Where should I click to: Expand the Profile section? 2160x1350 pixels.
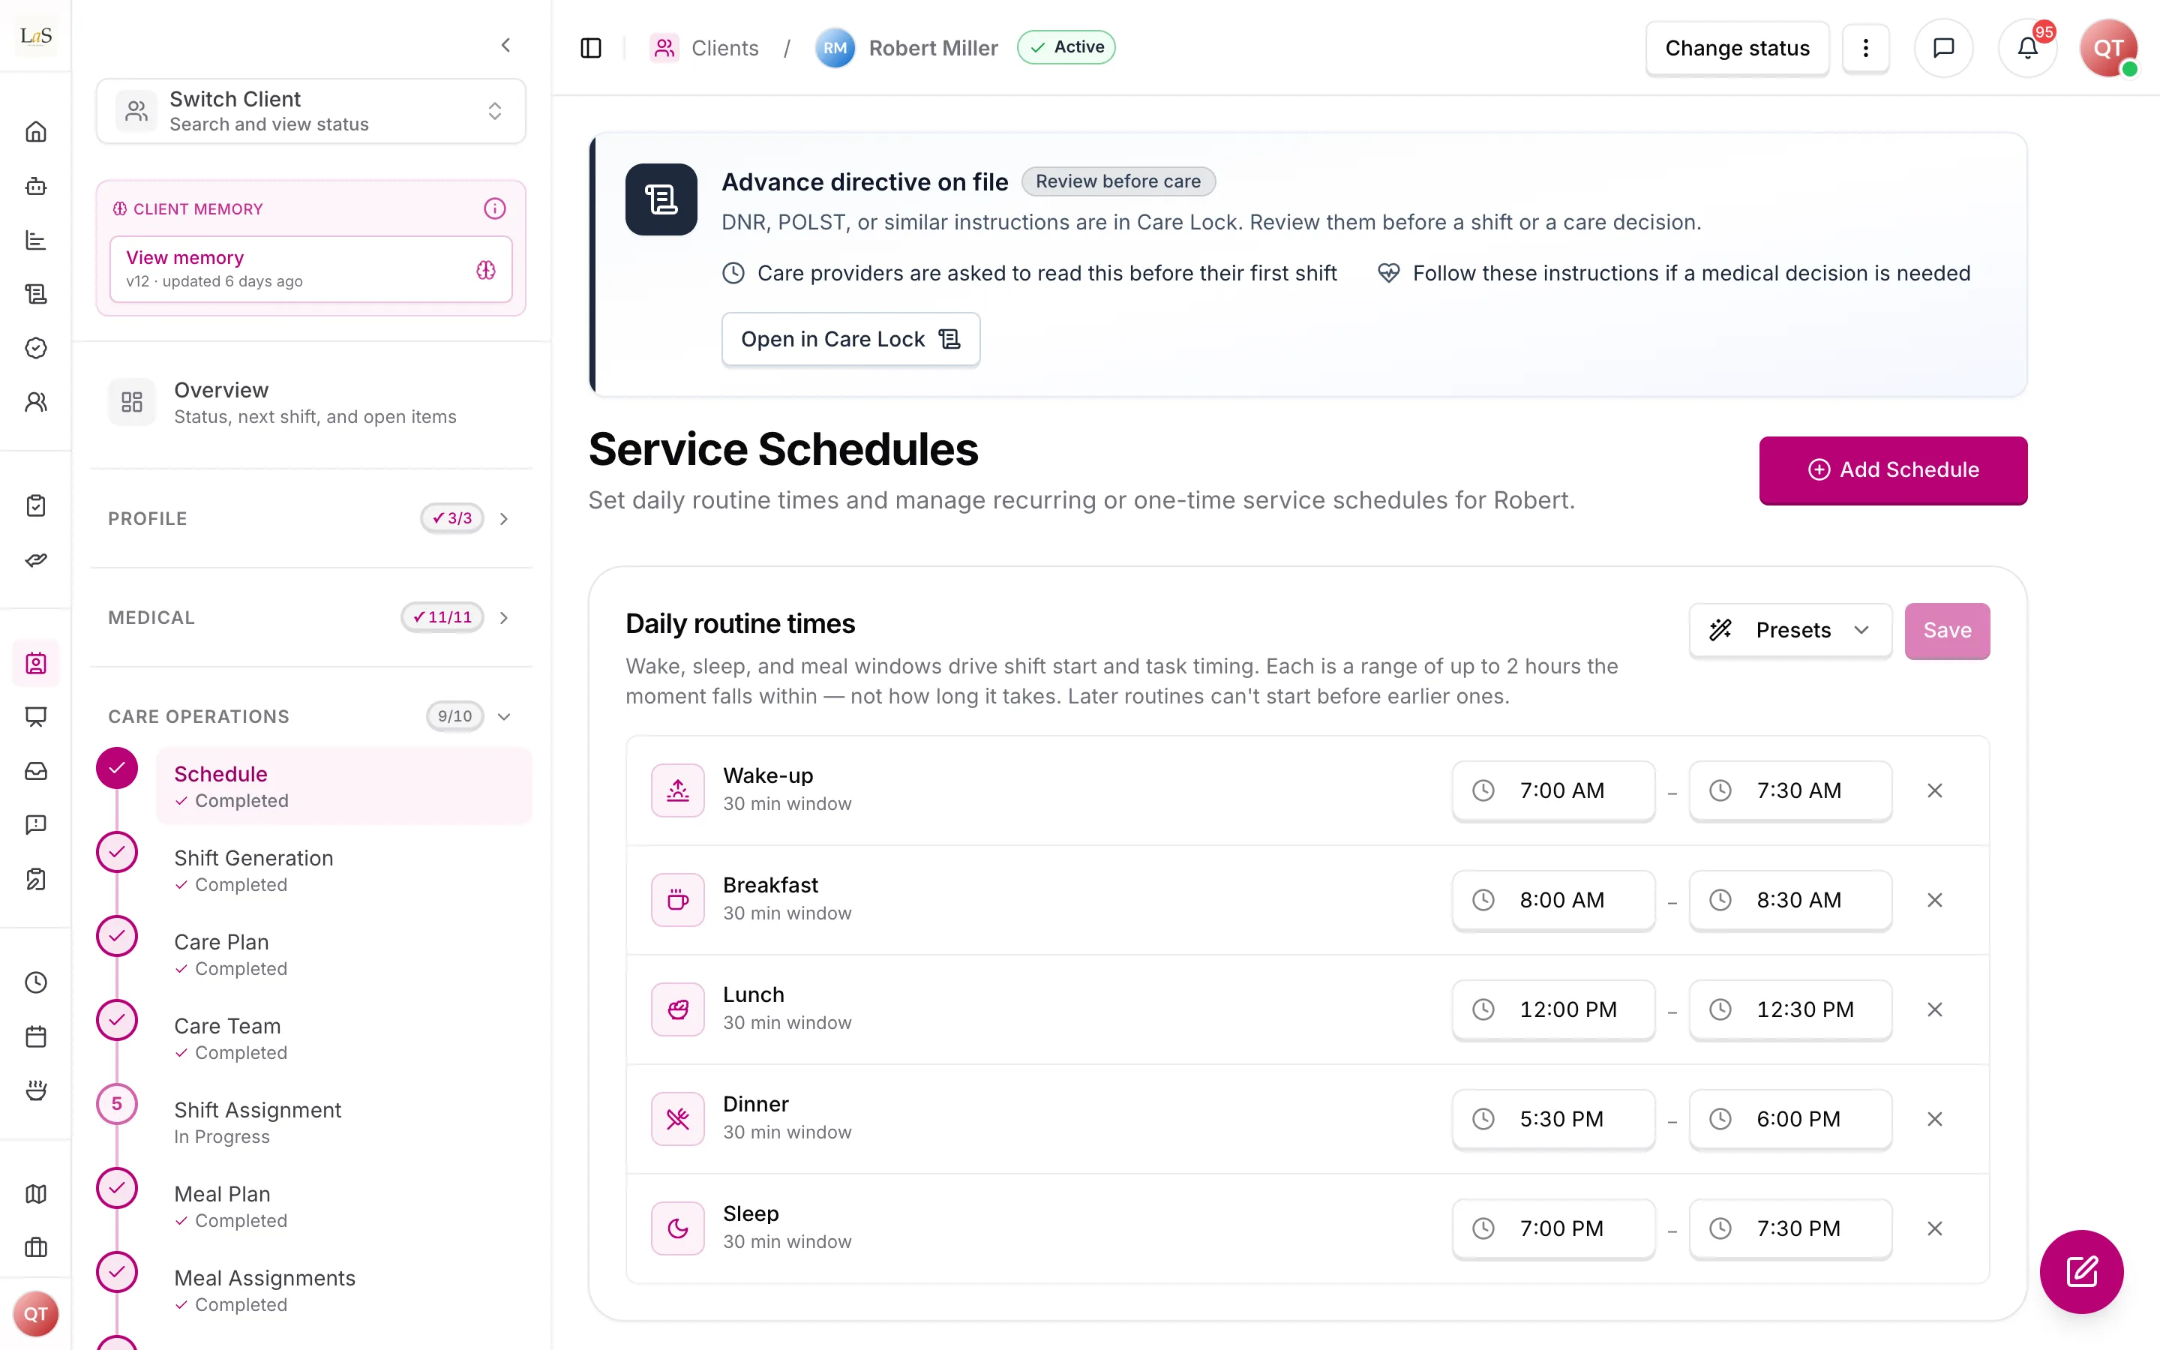[x=310, y=519]
